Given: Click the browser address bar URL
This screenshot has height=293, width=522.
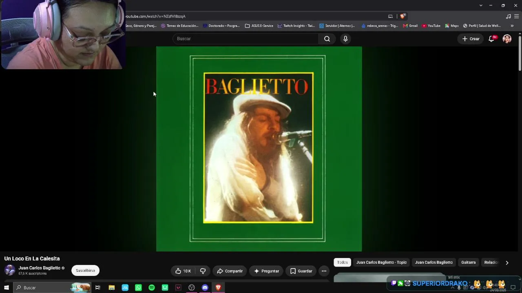Looking at the screenshot, I should [155, 16].
